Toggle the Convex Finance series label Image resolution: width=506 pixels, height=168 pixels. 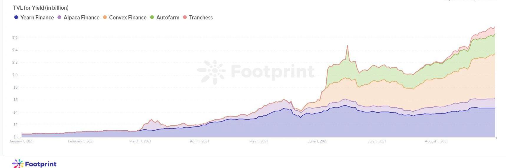[128, 18]
